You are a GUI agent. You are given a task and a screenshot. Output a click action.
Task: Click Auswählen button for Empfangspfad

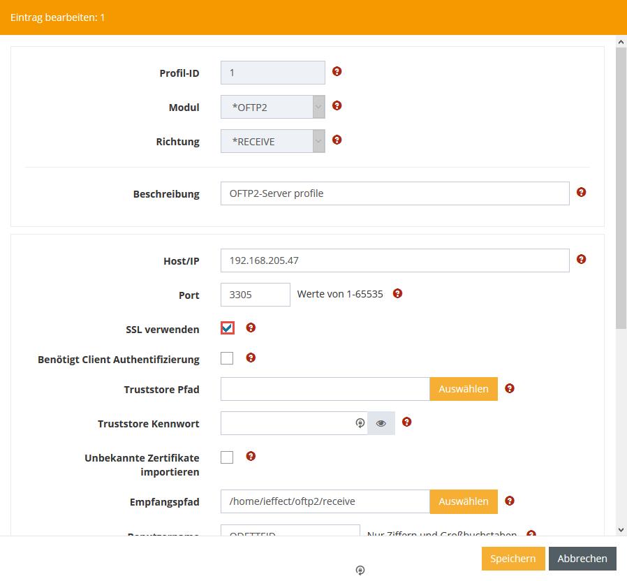click(464, 501)
